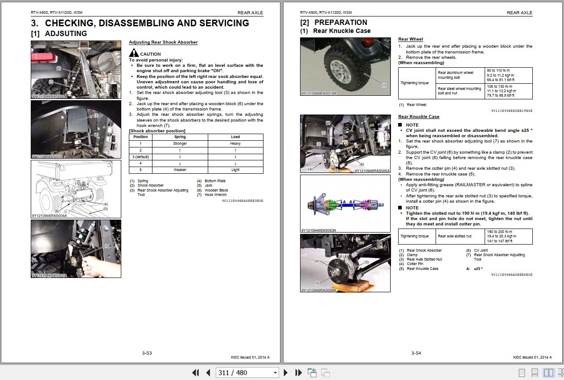
Task: Click the line drawing figure 9Y1210946RAS004A
Action: click(x=76, y=189)
